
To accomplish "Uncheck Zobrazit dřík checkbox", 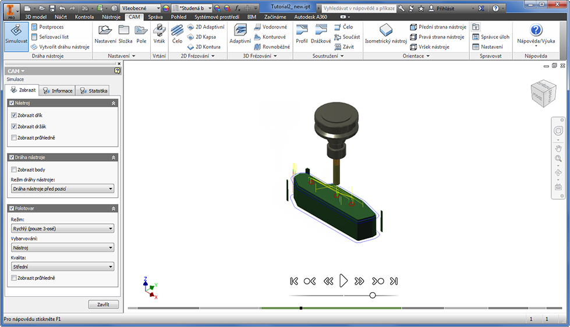I will pos(14,115).
